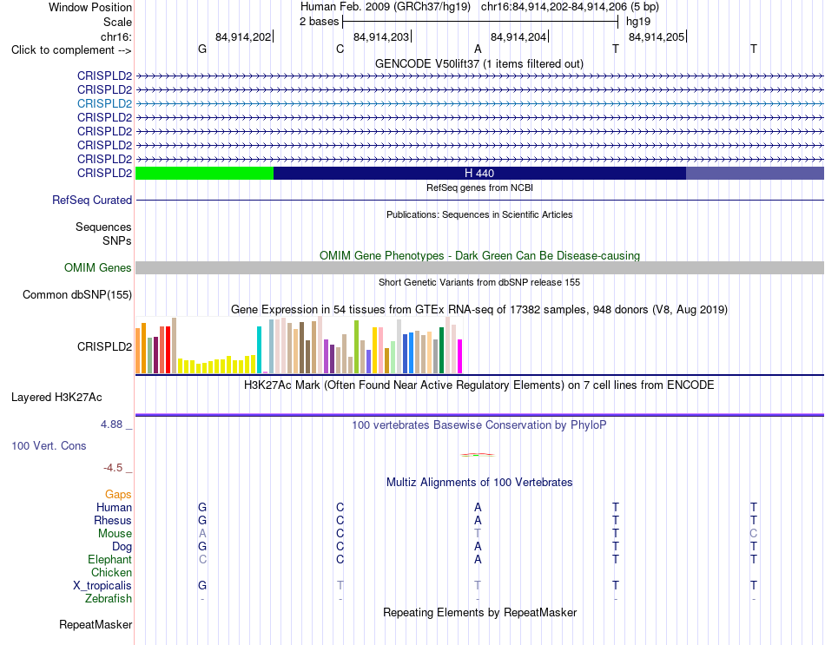This screenshot has width=825, height=645.
Task: Open the Common dbSNP(155) track label
Action: 76,294
